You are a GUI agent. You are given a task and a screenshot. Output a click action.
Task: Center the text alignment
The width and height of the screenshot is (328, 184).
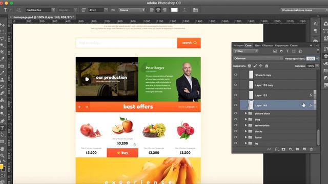click(158, 10)
